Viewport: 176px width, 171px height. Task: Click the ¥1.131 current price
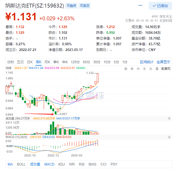(21, 17)
